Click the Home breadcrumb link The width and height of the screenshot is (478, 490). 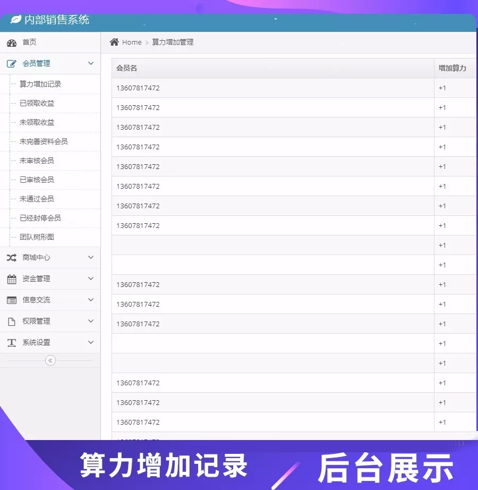coord(132,43)
